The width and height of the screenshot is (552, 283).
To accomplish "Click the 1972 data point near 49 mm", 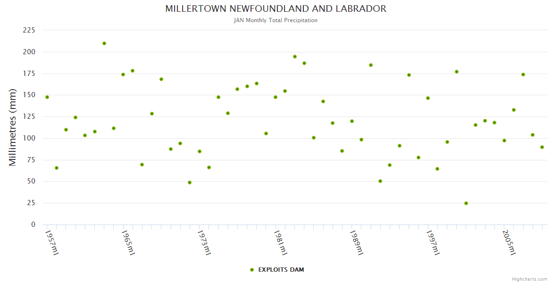I will click(190, 183).
